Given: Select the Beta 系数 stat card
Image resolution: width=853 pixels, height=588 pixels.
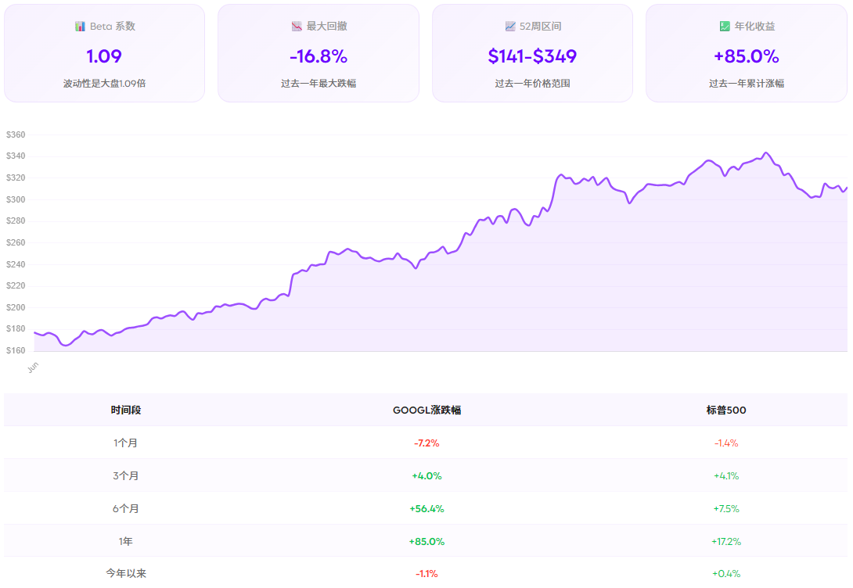Looking at the screenshot, I should 104,52.
